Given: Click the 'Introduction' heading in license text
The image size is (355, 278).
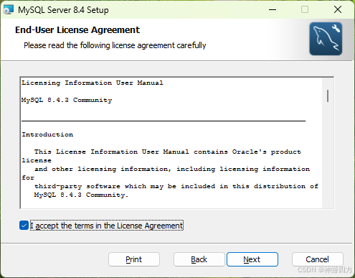Looking at the screenshot, I should [47, 134].
